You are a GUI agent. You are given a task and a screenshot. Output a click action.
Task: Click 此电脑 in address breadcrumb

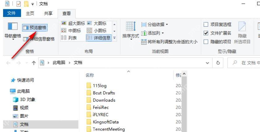pos(59,63)
